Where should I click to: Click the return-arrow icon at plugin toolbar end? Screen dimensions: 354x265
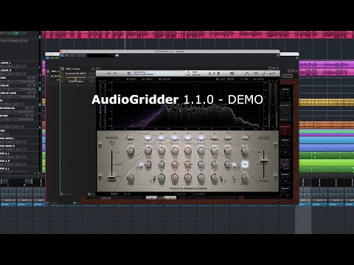coord(272,74)
